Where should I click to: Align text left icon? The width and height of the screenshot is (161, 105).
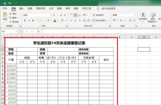pos(71,20)
